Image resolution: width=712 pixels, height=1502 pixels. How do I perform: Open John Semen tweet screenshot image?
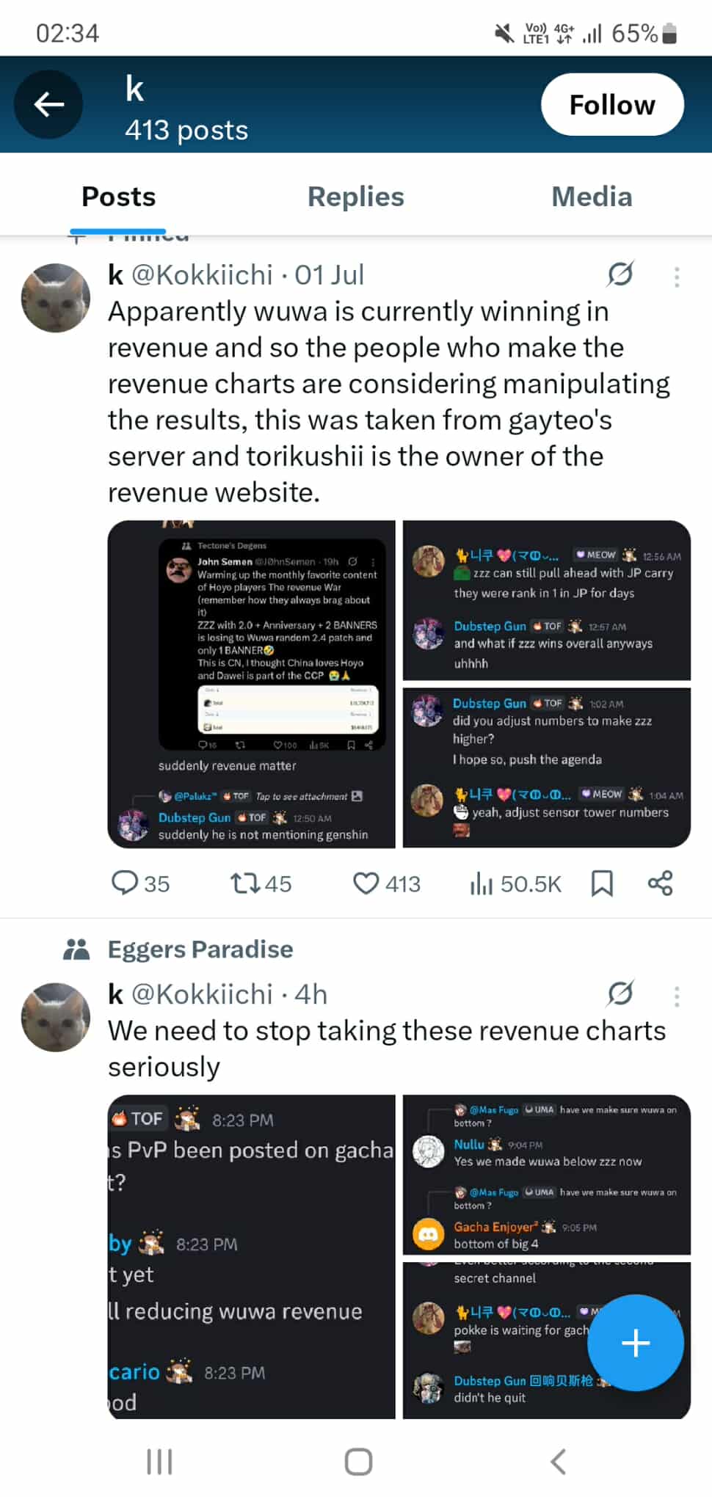[x=252, y=684]
